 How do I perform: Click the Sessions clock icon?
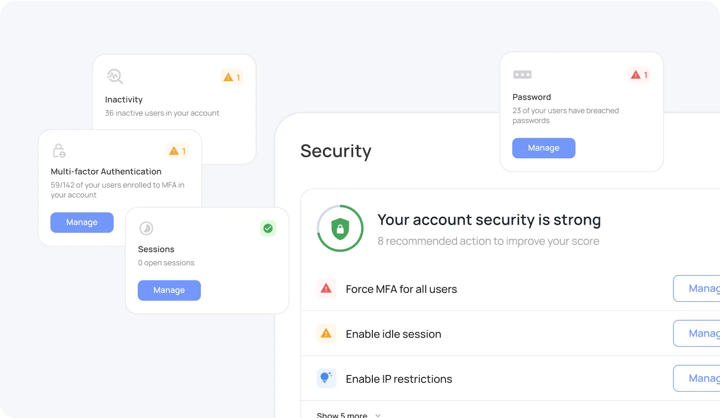pyautogui.click(x=146, y=228)
